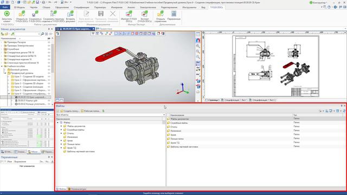Open the Приветствие document tab
This screenshot has height=195, width=347.
click(104, 29)
